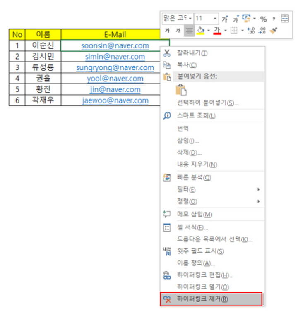Click the edit hyperlink chain icon
Screen dimensions: 298x313
click(167, 275)
